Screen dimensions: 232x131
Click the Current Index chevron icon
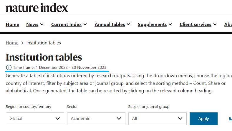[85, 24]
